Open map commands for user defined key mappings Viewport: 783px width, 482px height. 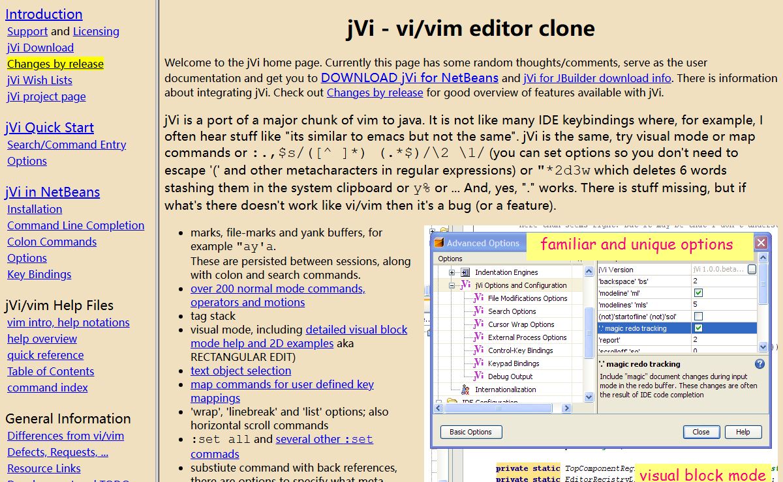click(x=282, y=391)
